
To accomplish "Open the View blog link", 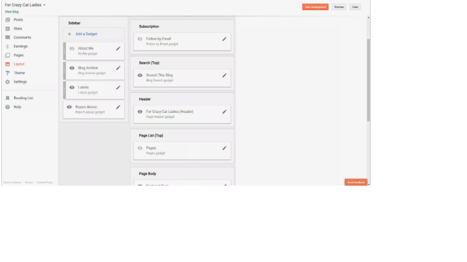I will click(11, 12).
